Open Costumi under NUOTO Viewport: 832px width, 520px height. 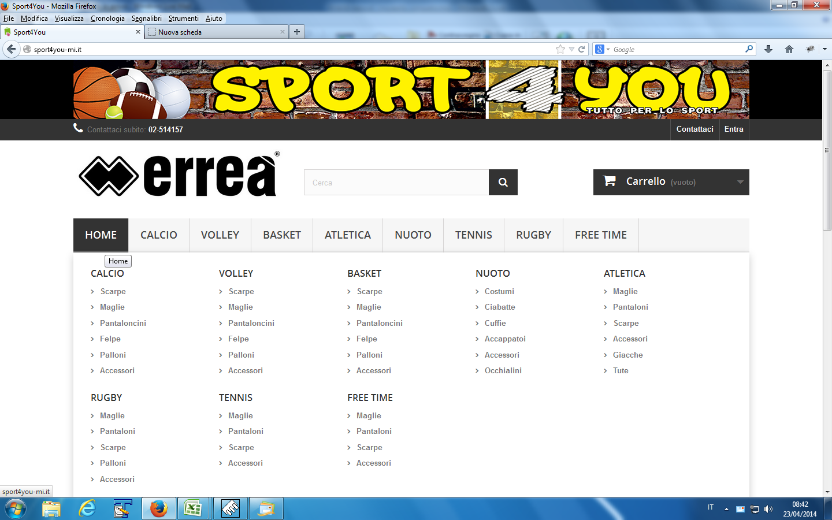(499, 291)
